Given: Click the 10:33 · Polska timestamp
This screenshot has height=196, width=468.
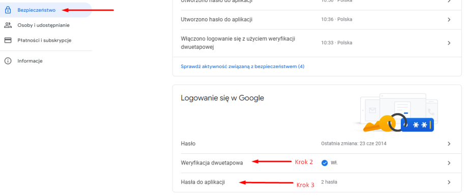Looking at the screenshot, I should click(337, 43).
